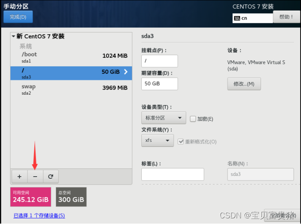
Task: Click the 期望容量(D) capacity field
Action: 160,84
